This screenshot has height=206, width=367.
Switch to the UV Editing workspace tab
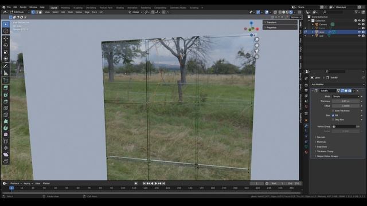(x=91, y=7)
